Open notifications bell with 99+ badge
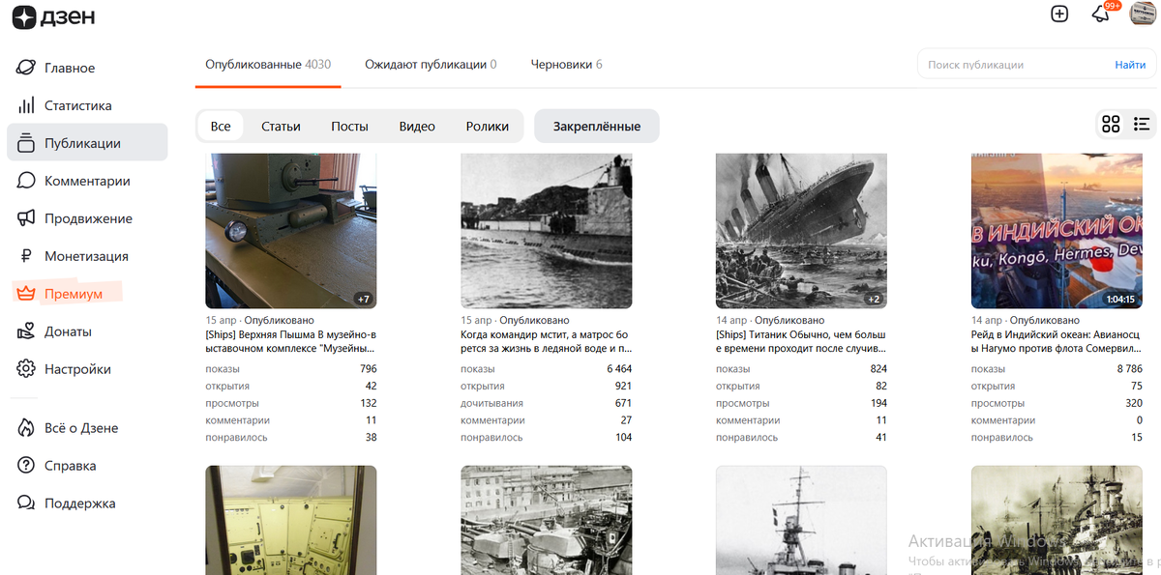 point(1101,14)
